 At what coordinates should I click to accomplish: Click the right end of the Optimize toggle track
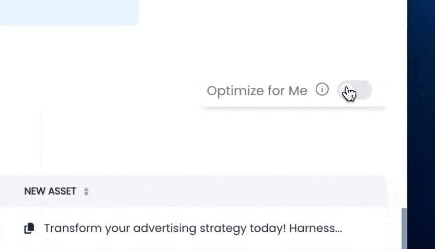(x=367, y=90)
